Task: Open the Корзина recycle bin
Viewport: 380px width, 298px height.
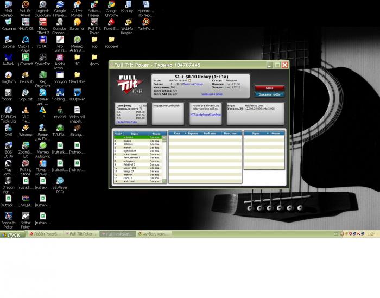Action: pyautogui.click(x=8, y=24)
